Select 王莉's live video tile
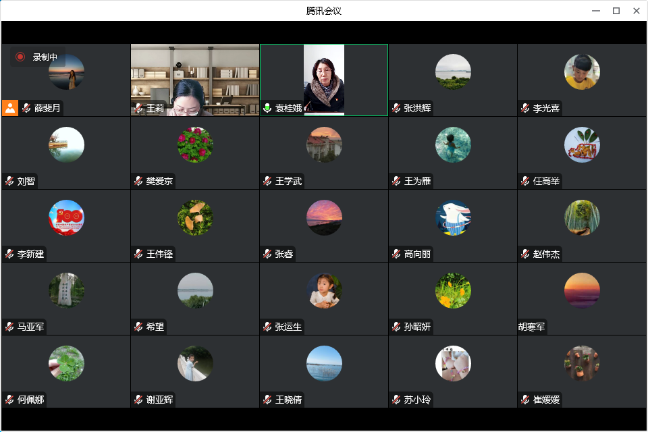This screenshot has width=648, height=432. 195,80
